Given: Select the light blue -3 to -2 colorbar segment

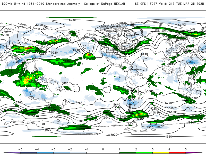Looking at the screenshot, I should coord(62,153).
